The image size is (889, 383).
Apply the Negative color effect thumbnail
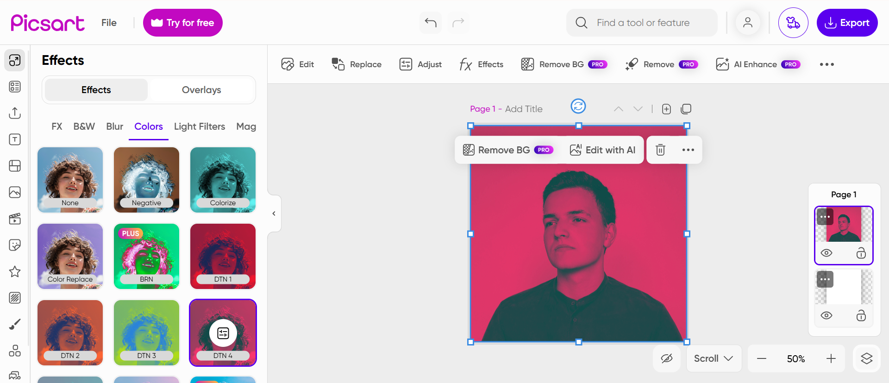(146, 180)
